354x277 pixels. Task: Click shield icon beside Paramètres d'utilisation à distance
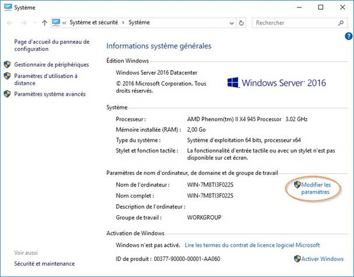point(7,76)
